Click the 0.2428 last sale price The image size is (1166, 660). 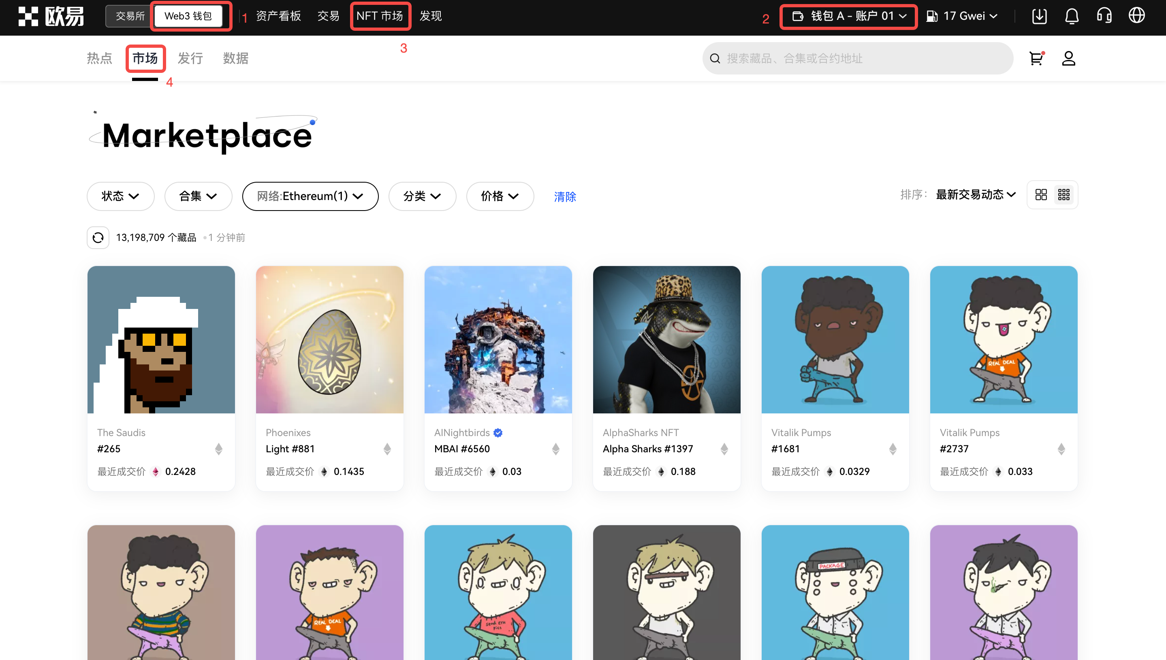pos(180,471)
